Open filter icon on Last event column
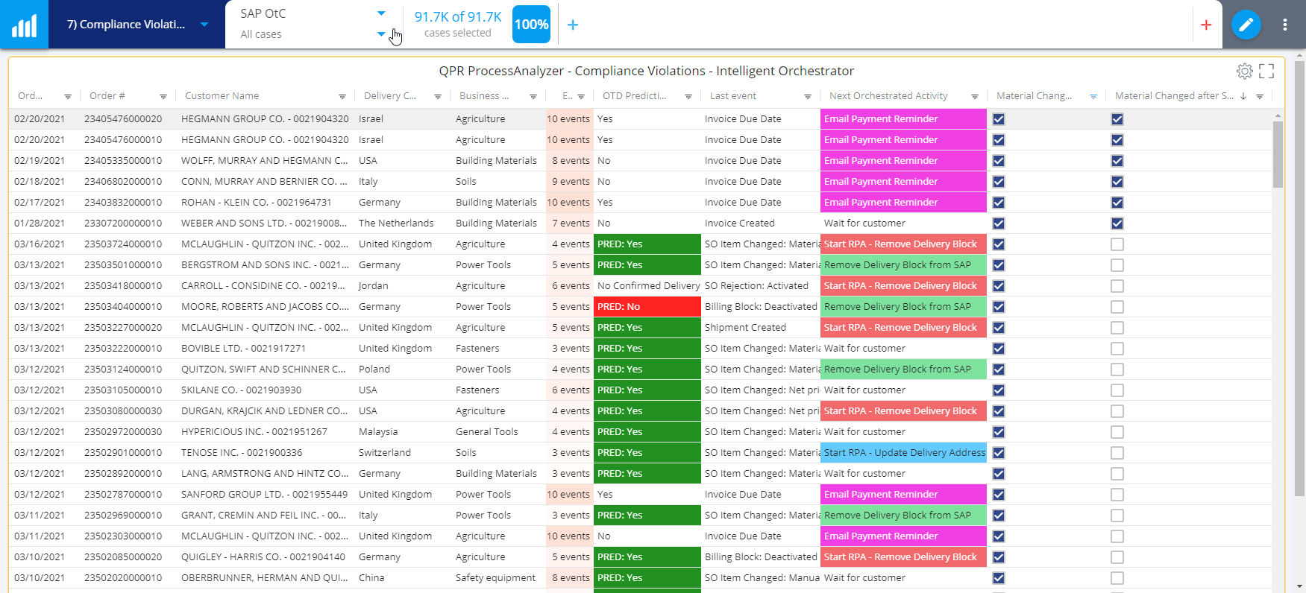The height and width of the screenshot is (593, 1306). [808, 97]
